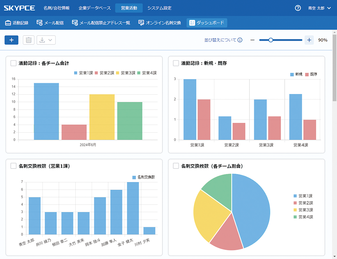The height and width of the screenshot is (259, 337).
Task: Select the 名刺交換枚数（営業1課） checkbox
Action: [13, 166]
